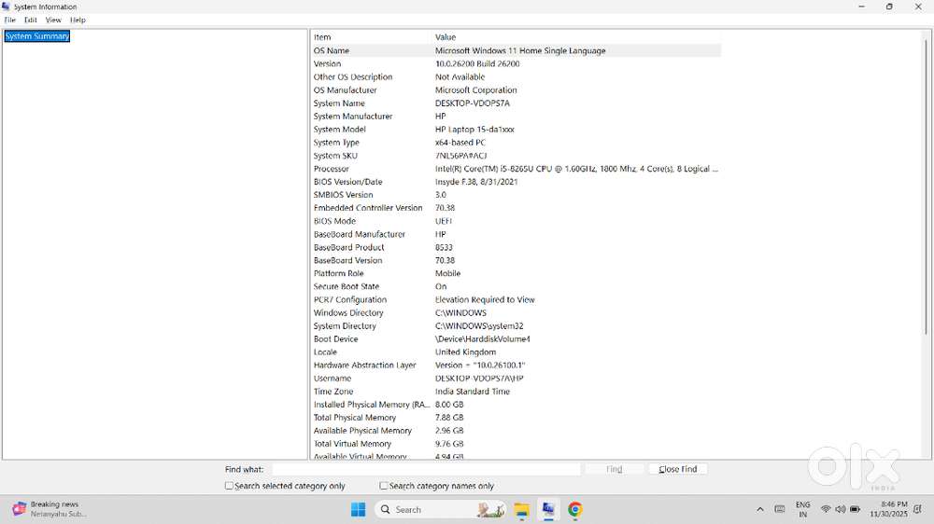Open the File menu
Viewport: 934px width, 524px height.
pyautogui.click(x=10, y=20)
